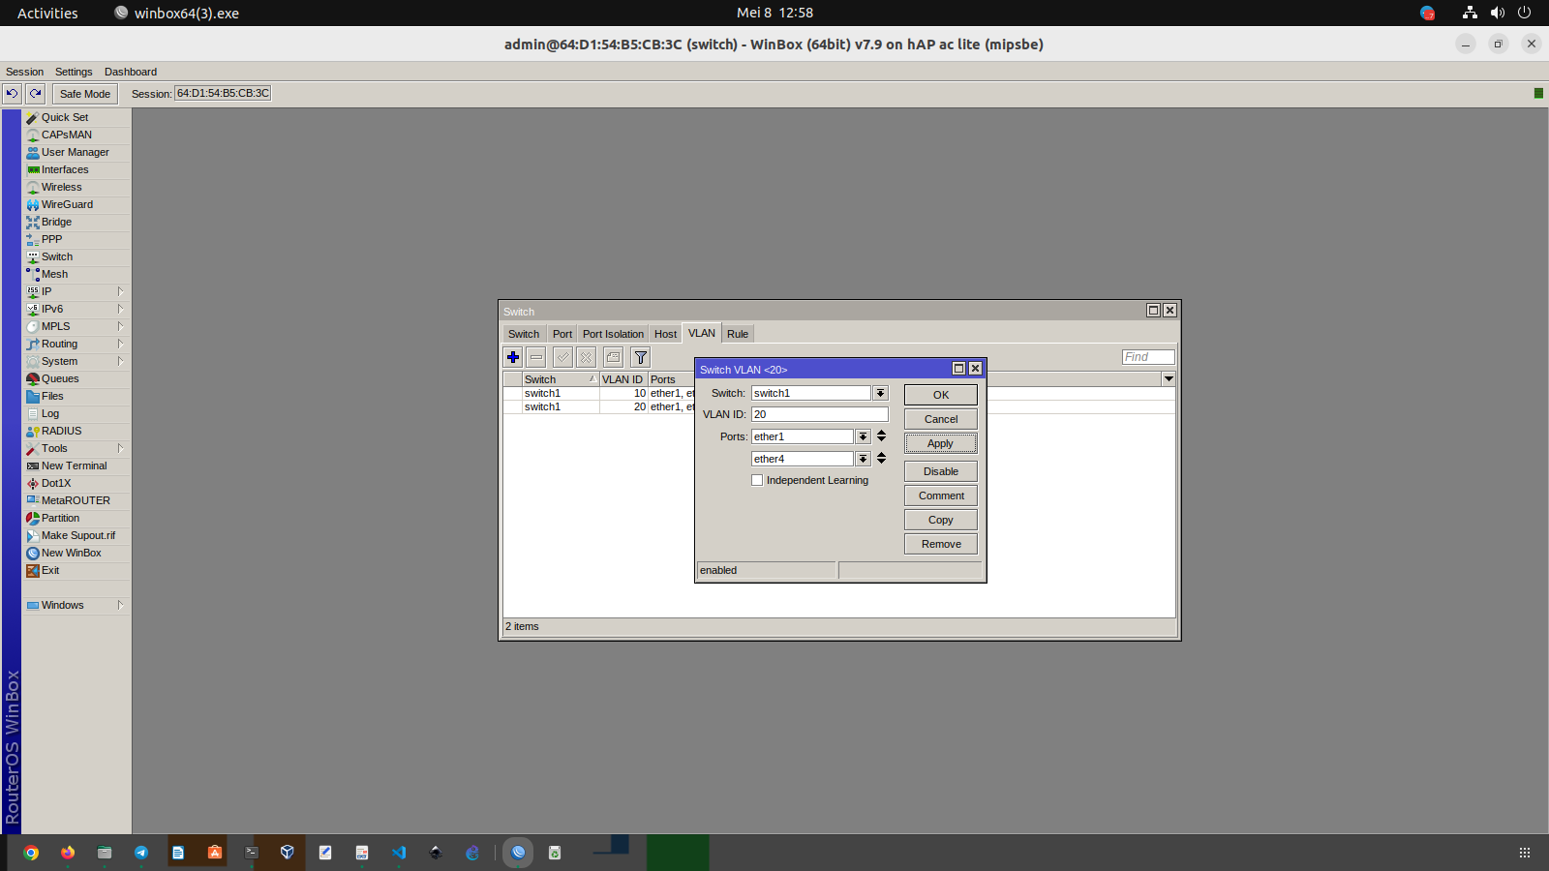This screenshot has width=1549, height=871.
Task: Click the Enable checkmark toolbar icon
Action: (563, 357)
